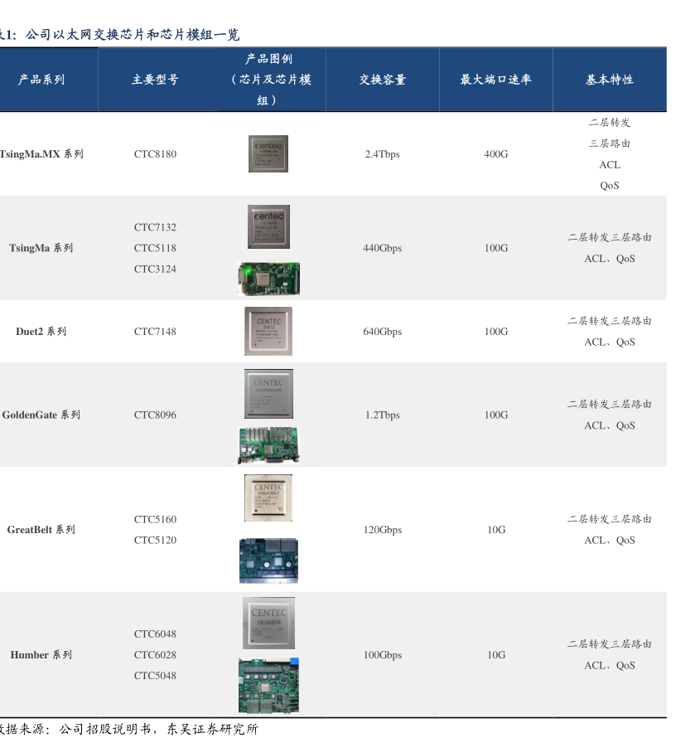
Task: Select the 产品系列 column header
Action: [x=41, y=80]
